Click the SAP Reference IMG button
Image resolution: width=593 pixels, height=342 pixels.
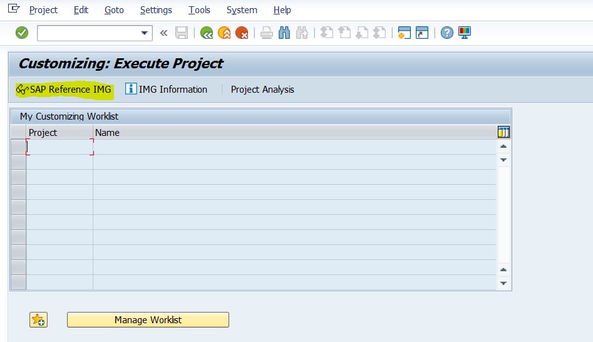[x=64, y=90]
